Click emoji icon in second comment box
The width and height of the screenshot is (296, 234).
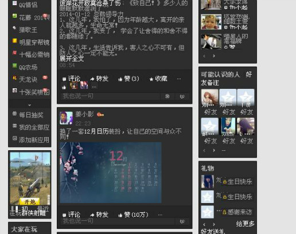pos(182,221)
